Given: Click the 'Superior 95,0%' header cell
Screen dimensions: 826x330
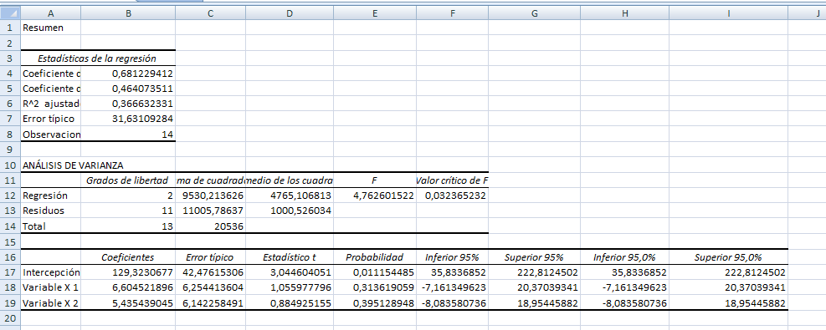Looking at the screenshot, I should 729,257.
